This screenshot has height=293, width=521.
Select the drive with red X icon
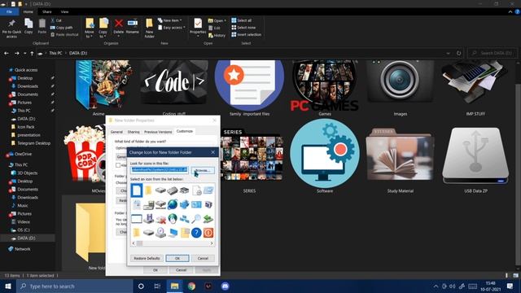[160, 219]
